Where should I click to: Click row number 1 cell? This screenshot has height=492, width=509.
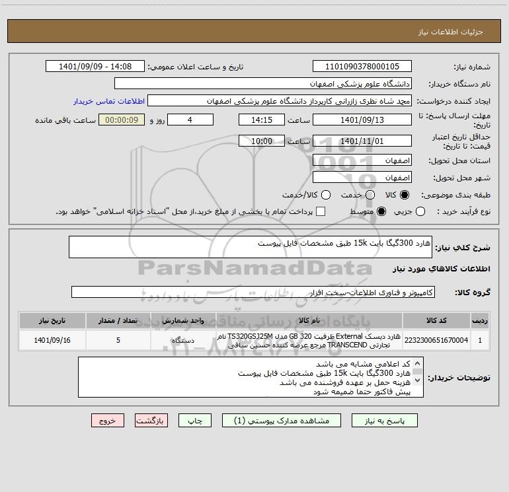coord(480,340)
